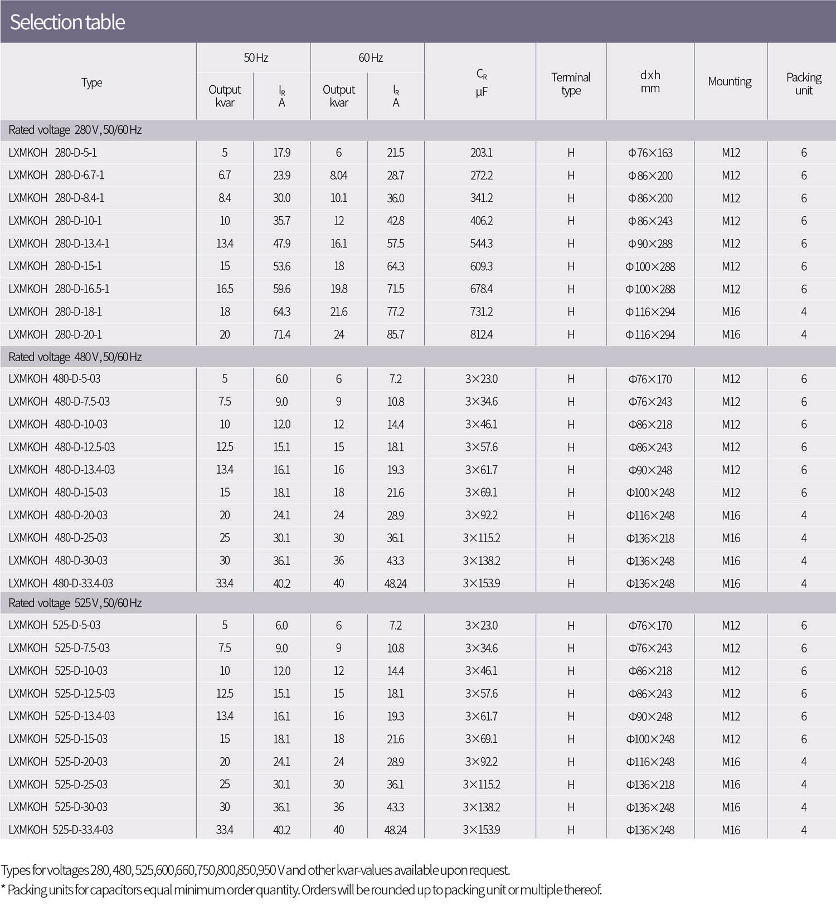Screen dimensions: 836x916
Task: Click the LXMKOH 480-D-7.5-03 type cell
Action: click(59, 402)
